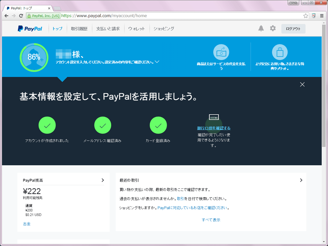328x246 pixels.
Task: Open the settings gear icon
Action: click(x=273, y=28)
